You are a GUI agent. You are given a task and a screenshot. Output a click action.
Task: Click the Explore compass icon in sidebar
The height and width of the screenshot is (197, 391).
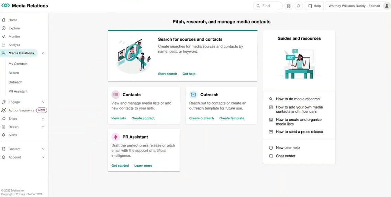[x=3, y=28]
